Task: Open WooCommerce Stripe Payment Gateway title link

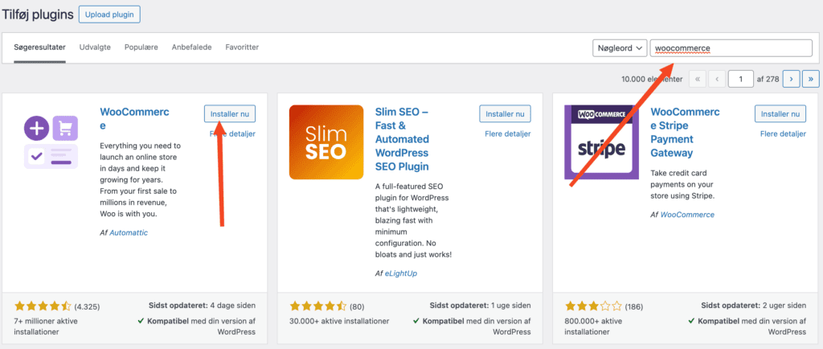Action: 685,132
